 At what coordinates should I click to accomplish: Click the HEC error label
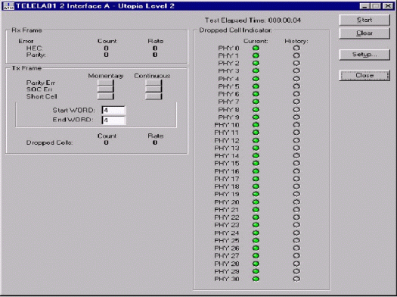(34, 48)
